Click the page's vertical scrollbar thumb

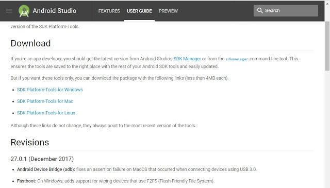pyautogui.click(x=327, y=46)
